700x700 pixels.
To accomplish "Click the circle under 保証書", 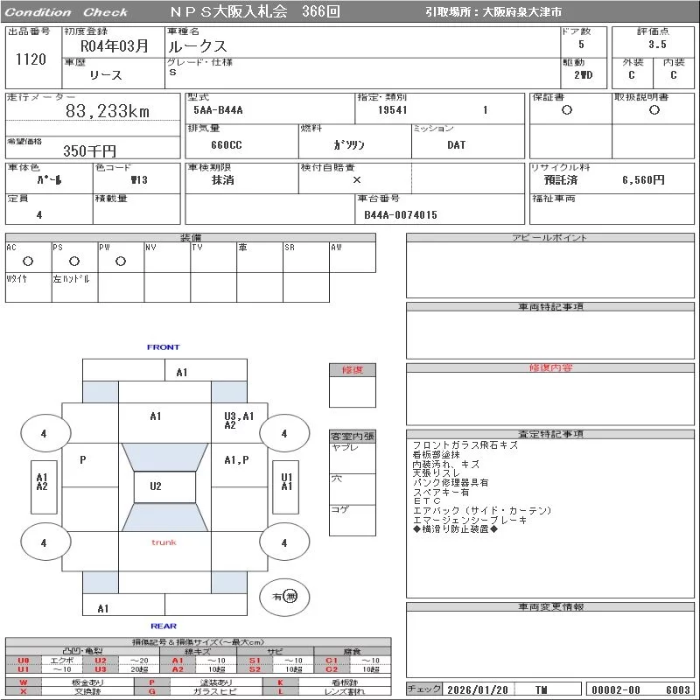I will [567, 110].
